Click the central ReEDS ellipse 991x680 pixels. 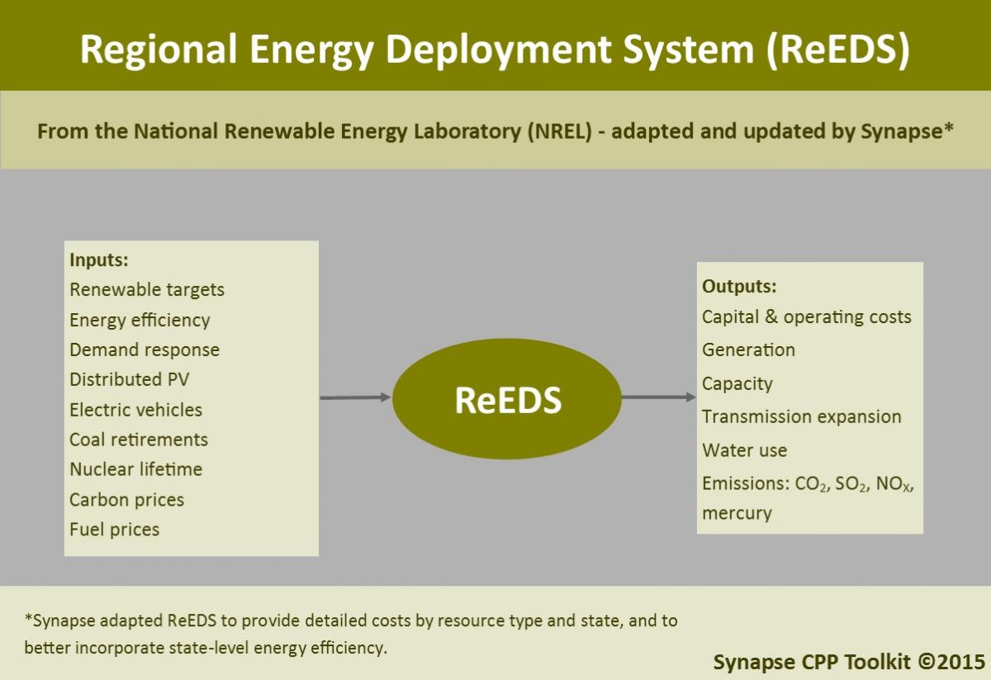tap(506, 400)
